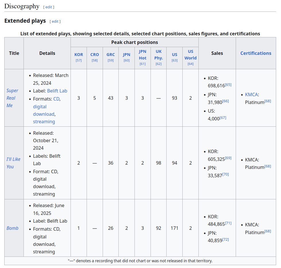
Task: Click the GRC peak value 43
Action: (x=111, y=98)
